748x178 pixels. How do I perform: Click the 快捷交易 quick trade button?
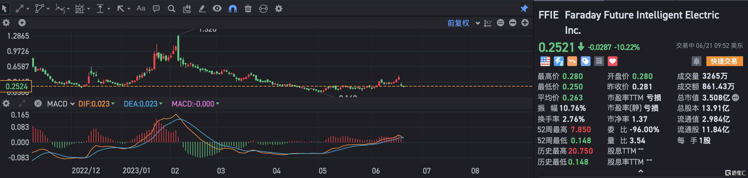click(x=724, y=61)
